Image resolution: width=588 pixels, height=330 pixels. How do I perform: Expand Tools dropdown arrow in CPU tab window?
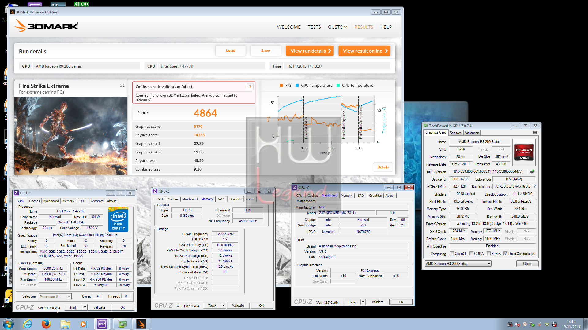(85, 307)
